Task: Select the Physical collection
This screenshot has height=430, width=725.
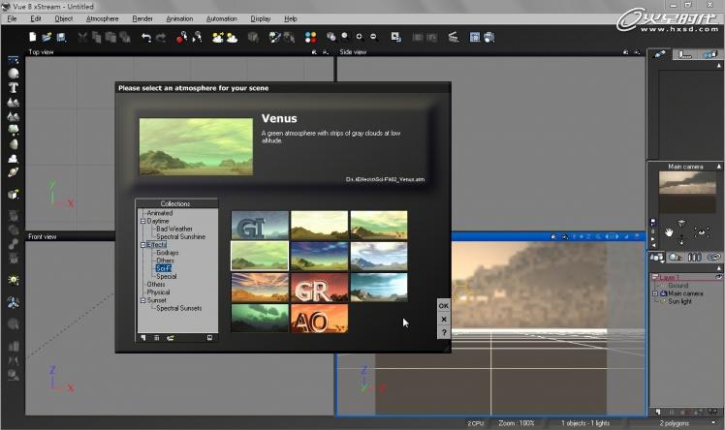Action: 158,292
